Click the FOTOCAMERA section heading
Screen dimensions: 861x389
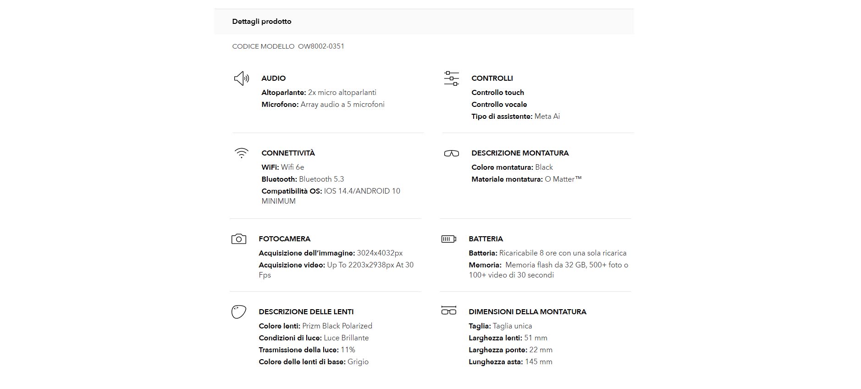point(284,239)
